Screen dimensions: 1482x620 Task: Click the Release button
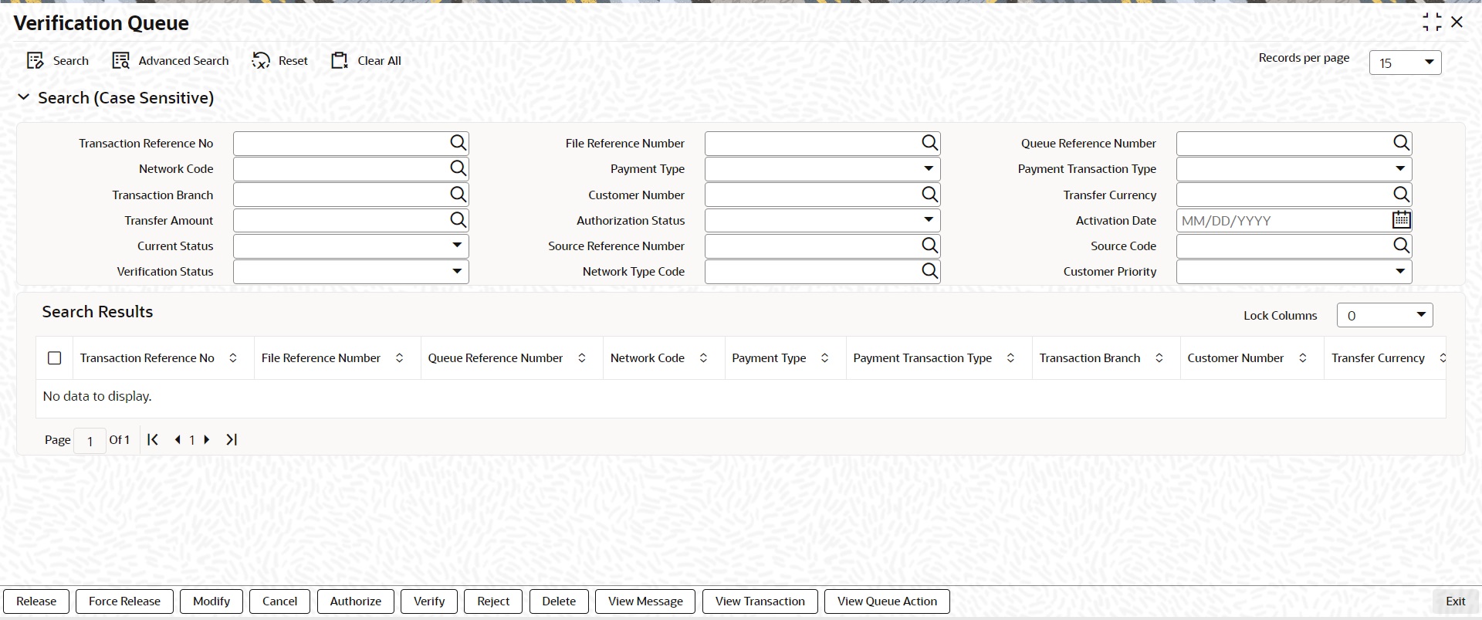pyautogui.click(x=36, y=601)
